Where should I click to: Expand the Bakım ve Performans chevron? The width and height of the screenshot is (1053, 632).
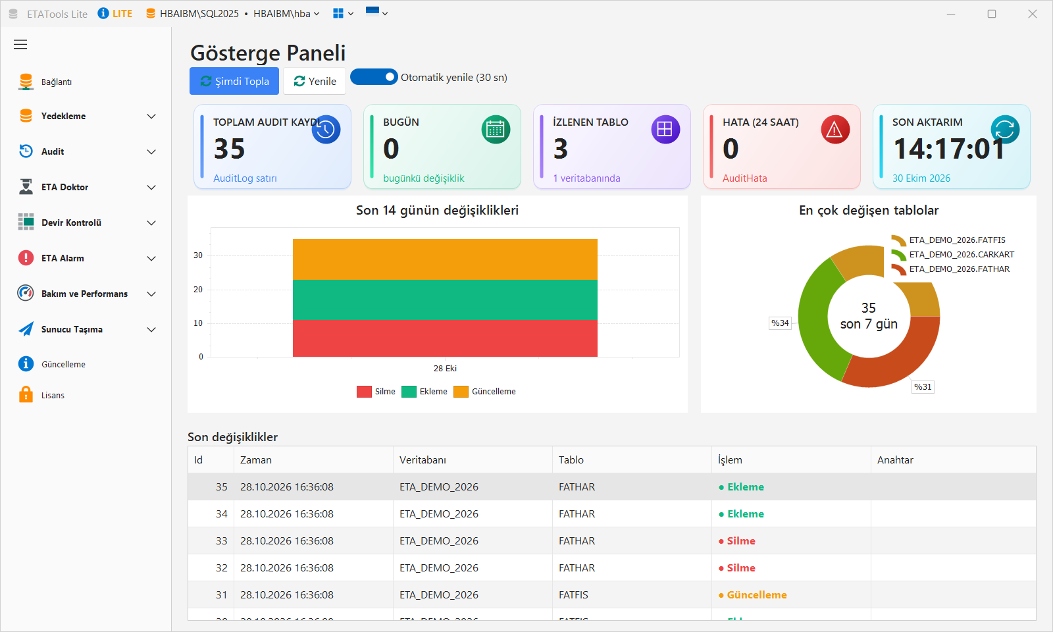(x=151, y=294)
